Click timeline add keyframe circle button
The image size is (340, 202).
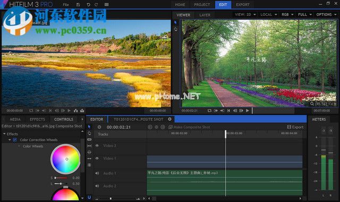click(156, 127)
